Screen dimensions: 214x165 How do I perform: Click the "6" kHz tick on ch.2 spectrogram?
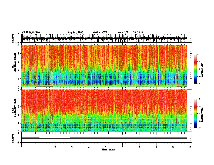coord(19,106)
